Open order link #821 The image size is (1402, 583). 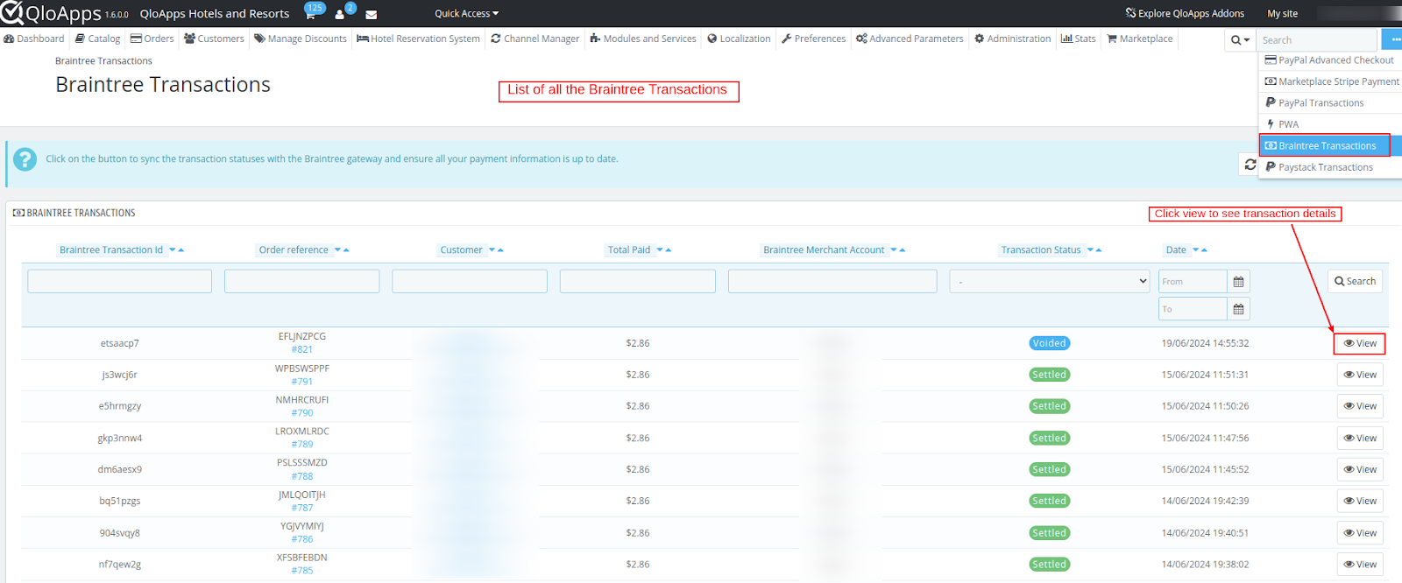(x=302, y=349)
